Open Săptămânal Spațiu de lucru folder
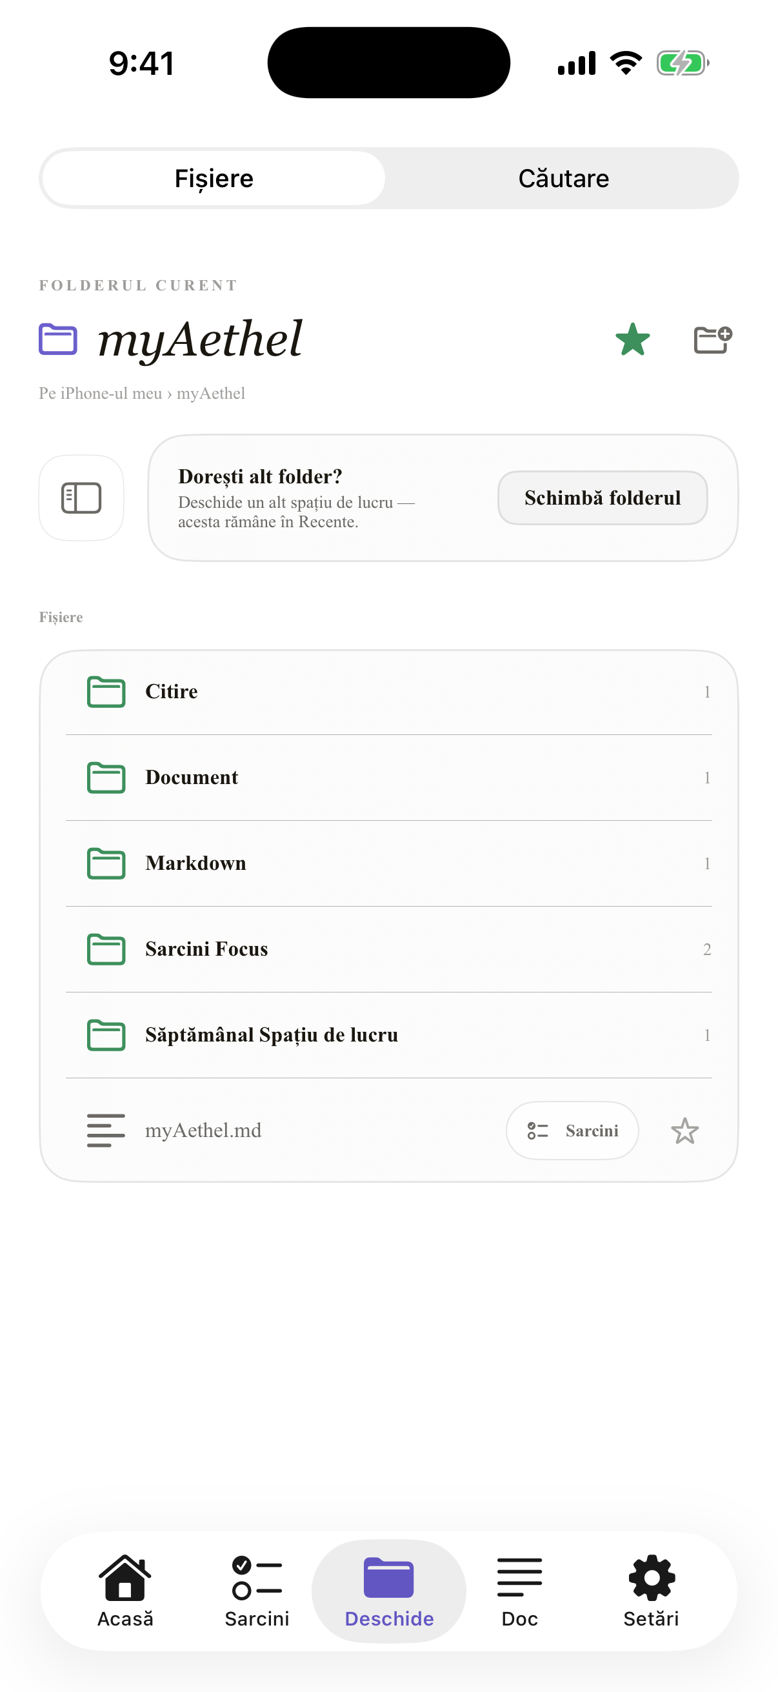This screenshot has width=778, height=1692. [x=388, y=1035]
